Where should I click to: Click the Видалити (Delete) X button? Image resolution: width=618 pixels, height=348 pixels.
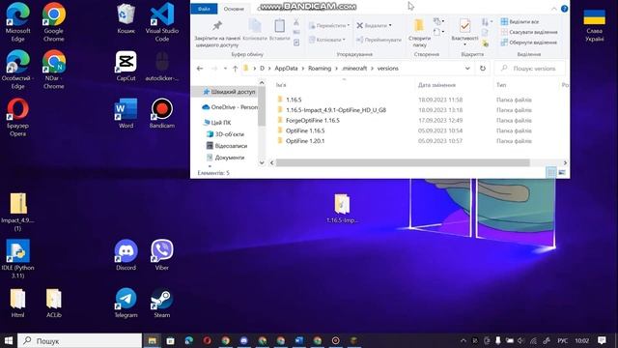374,26
